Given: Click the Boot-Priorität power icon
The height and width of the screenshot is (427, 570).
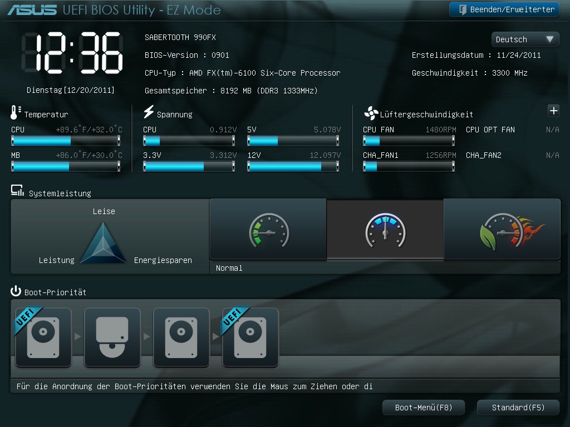Looking at the screenshot, I should click(16, 291).
